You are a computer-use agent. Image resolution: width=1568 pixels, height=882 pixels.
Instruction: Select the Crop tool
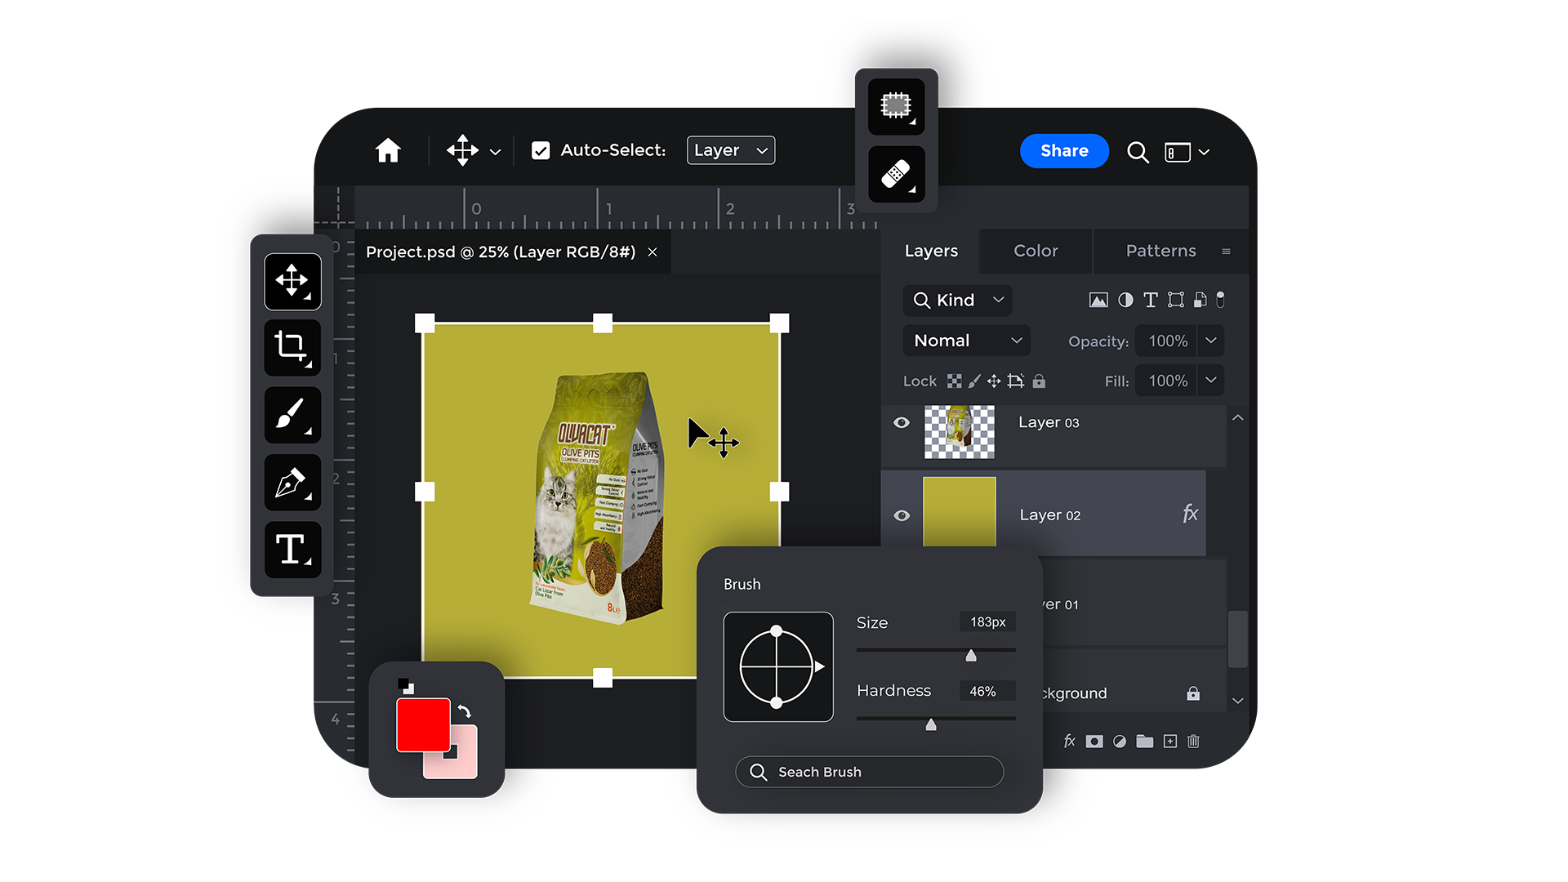292,348
